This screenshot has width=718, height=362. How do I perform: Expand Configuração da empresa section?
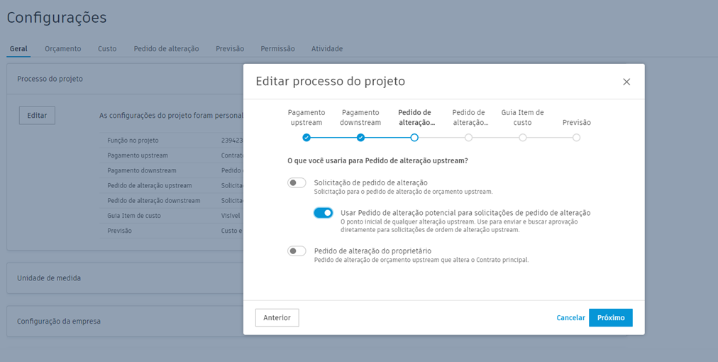click(125, 322)
